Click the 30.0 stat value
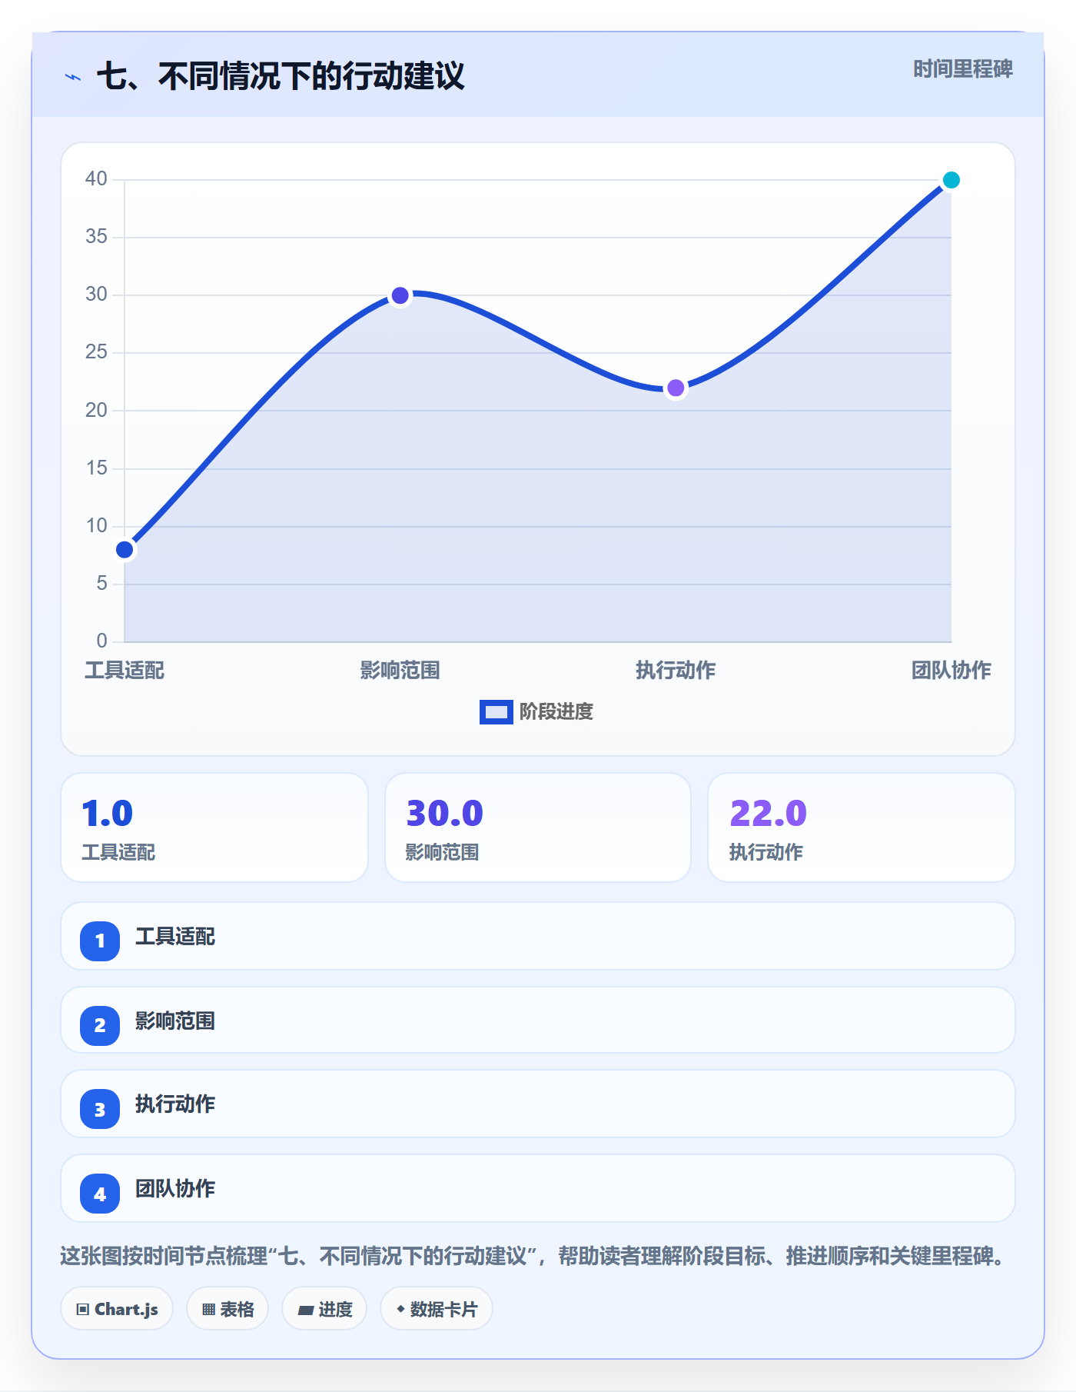The image size is (1076, 1392). pos(445,814)
